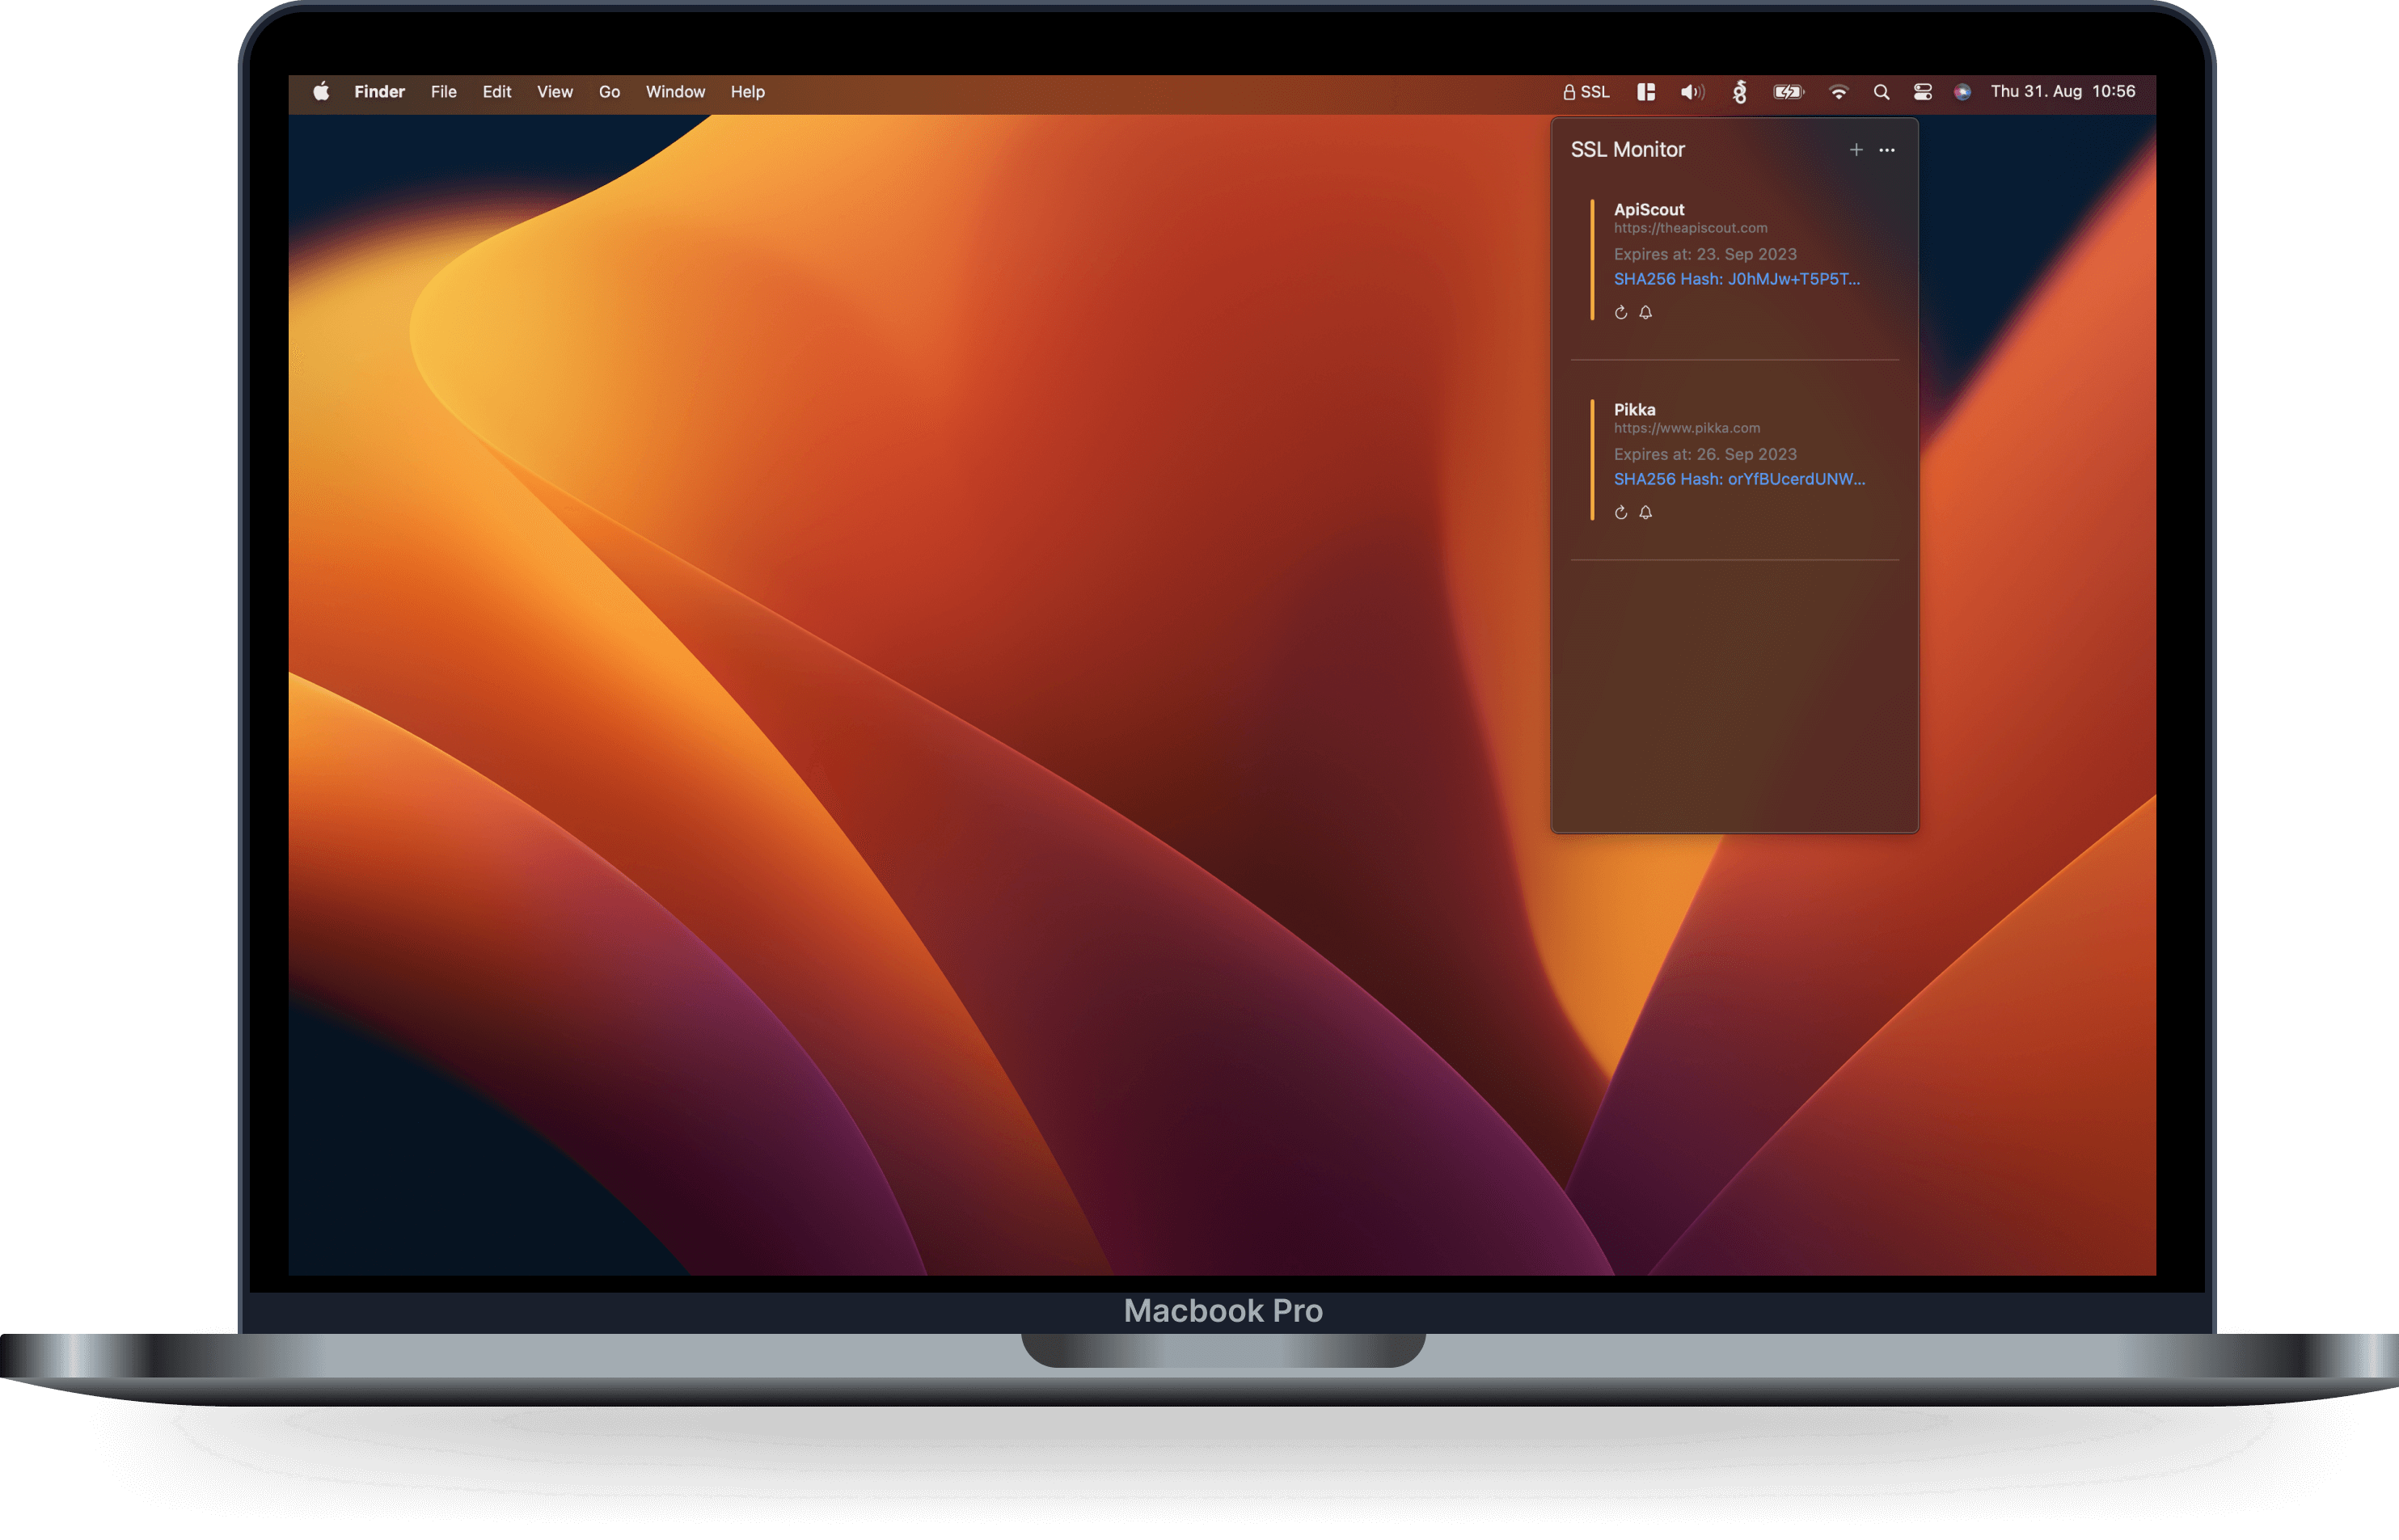Click Expires at: 23. Sep 2023
The height and width of the screenshot is (1540, 2399).
1705,254
